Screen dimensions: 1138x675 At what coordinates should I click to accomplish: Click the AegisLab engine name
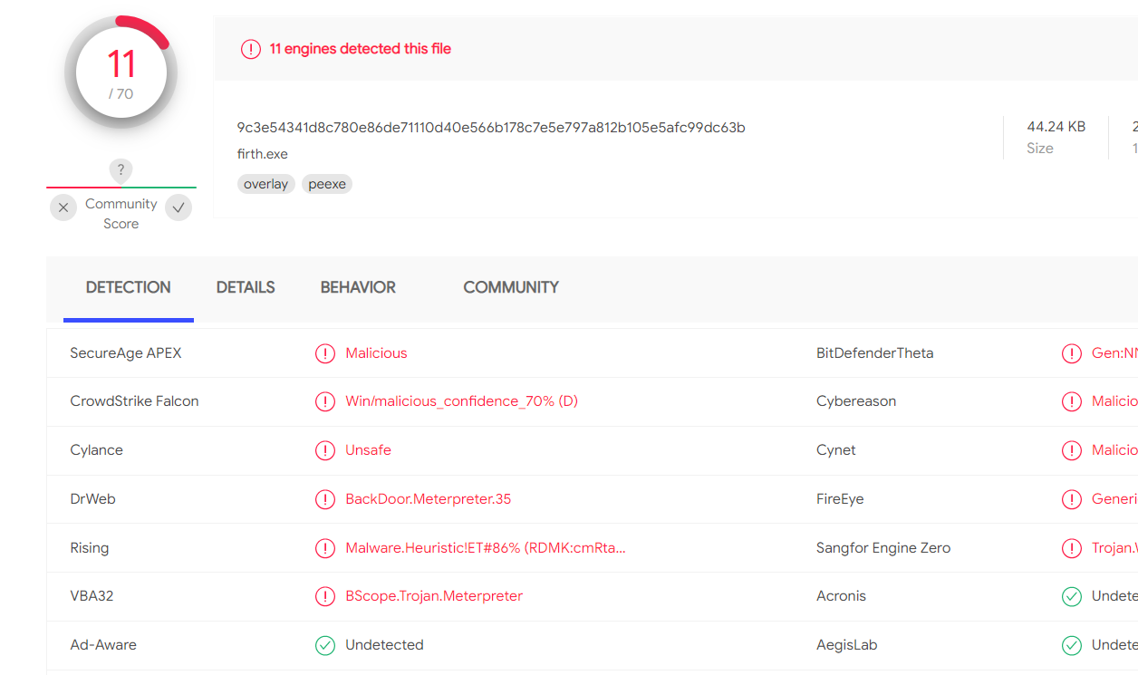point(847,645)
